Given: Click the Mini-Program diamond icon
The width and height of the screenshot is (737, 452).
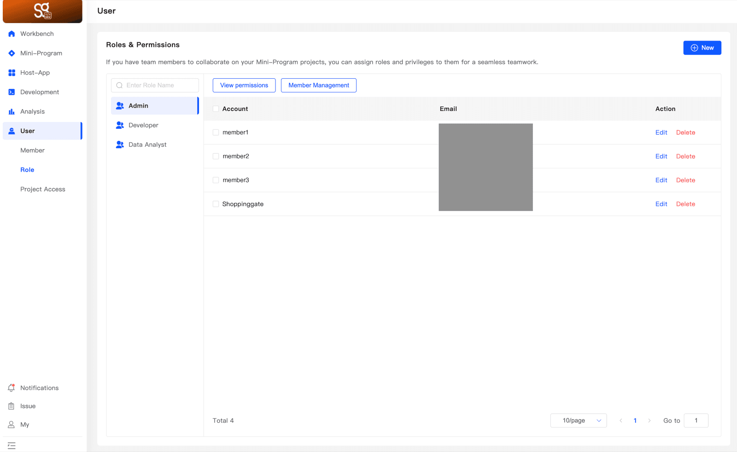Looking at the screenshot, I should tap(12, 53).
